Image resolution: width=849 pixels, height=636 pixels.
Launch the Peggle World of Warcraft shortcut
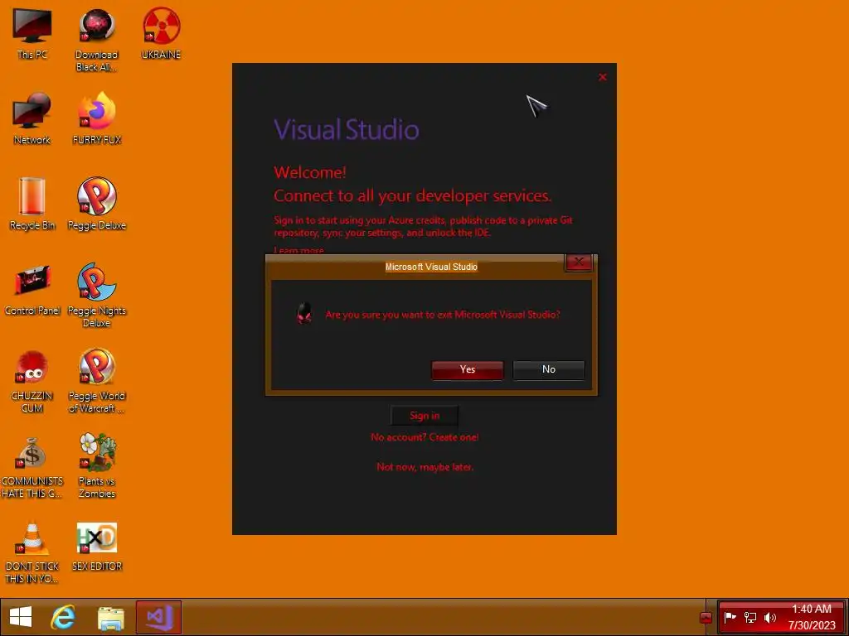(96, 381)
